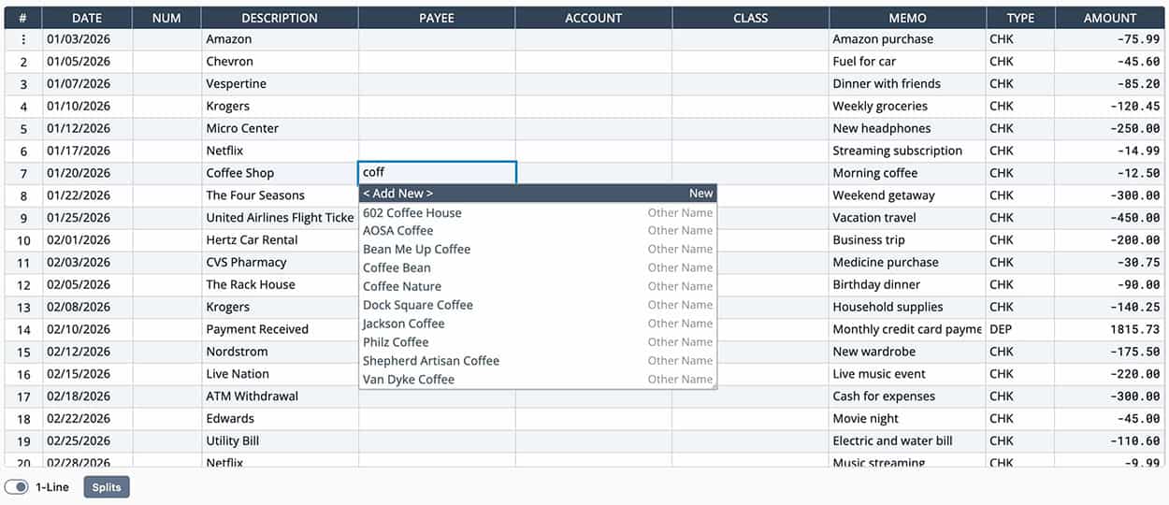Select the ATM Withdrawal description cell
Screen dimensions: 1169x505
click(280, 397)
